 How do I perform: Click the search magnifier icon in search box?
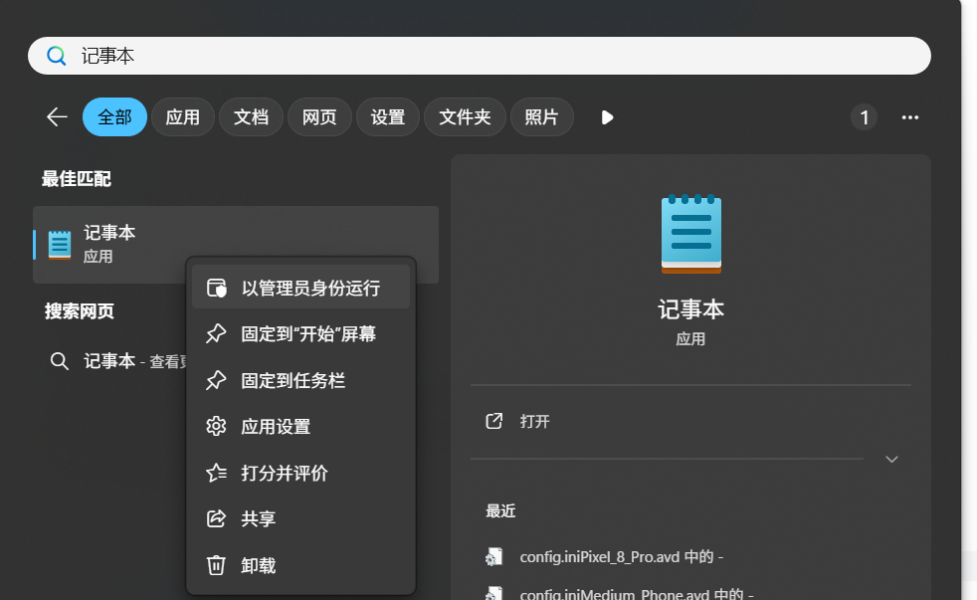(x=56, y=56)
